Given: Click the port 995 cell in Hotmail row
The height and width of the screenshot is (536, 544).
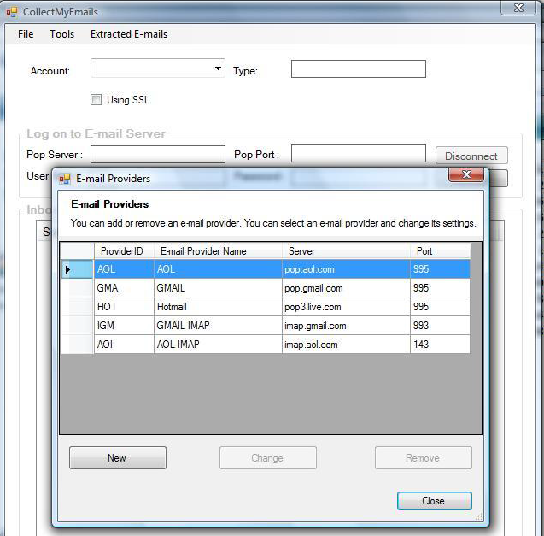Looking at the screenshot, I should pyautogui.click(x=440, y=307).
